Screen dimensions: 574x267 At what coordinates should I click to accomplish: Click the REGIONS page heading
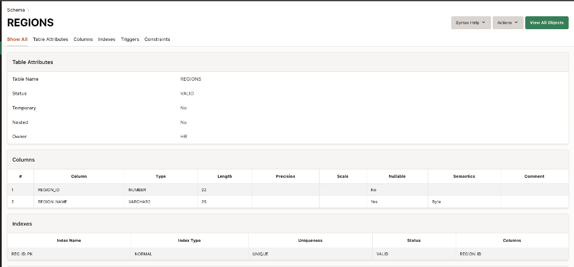[x=30, y=22]
